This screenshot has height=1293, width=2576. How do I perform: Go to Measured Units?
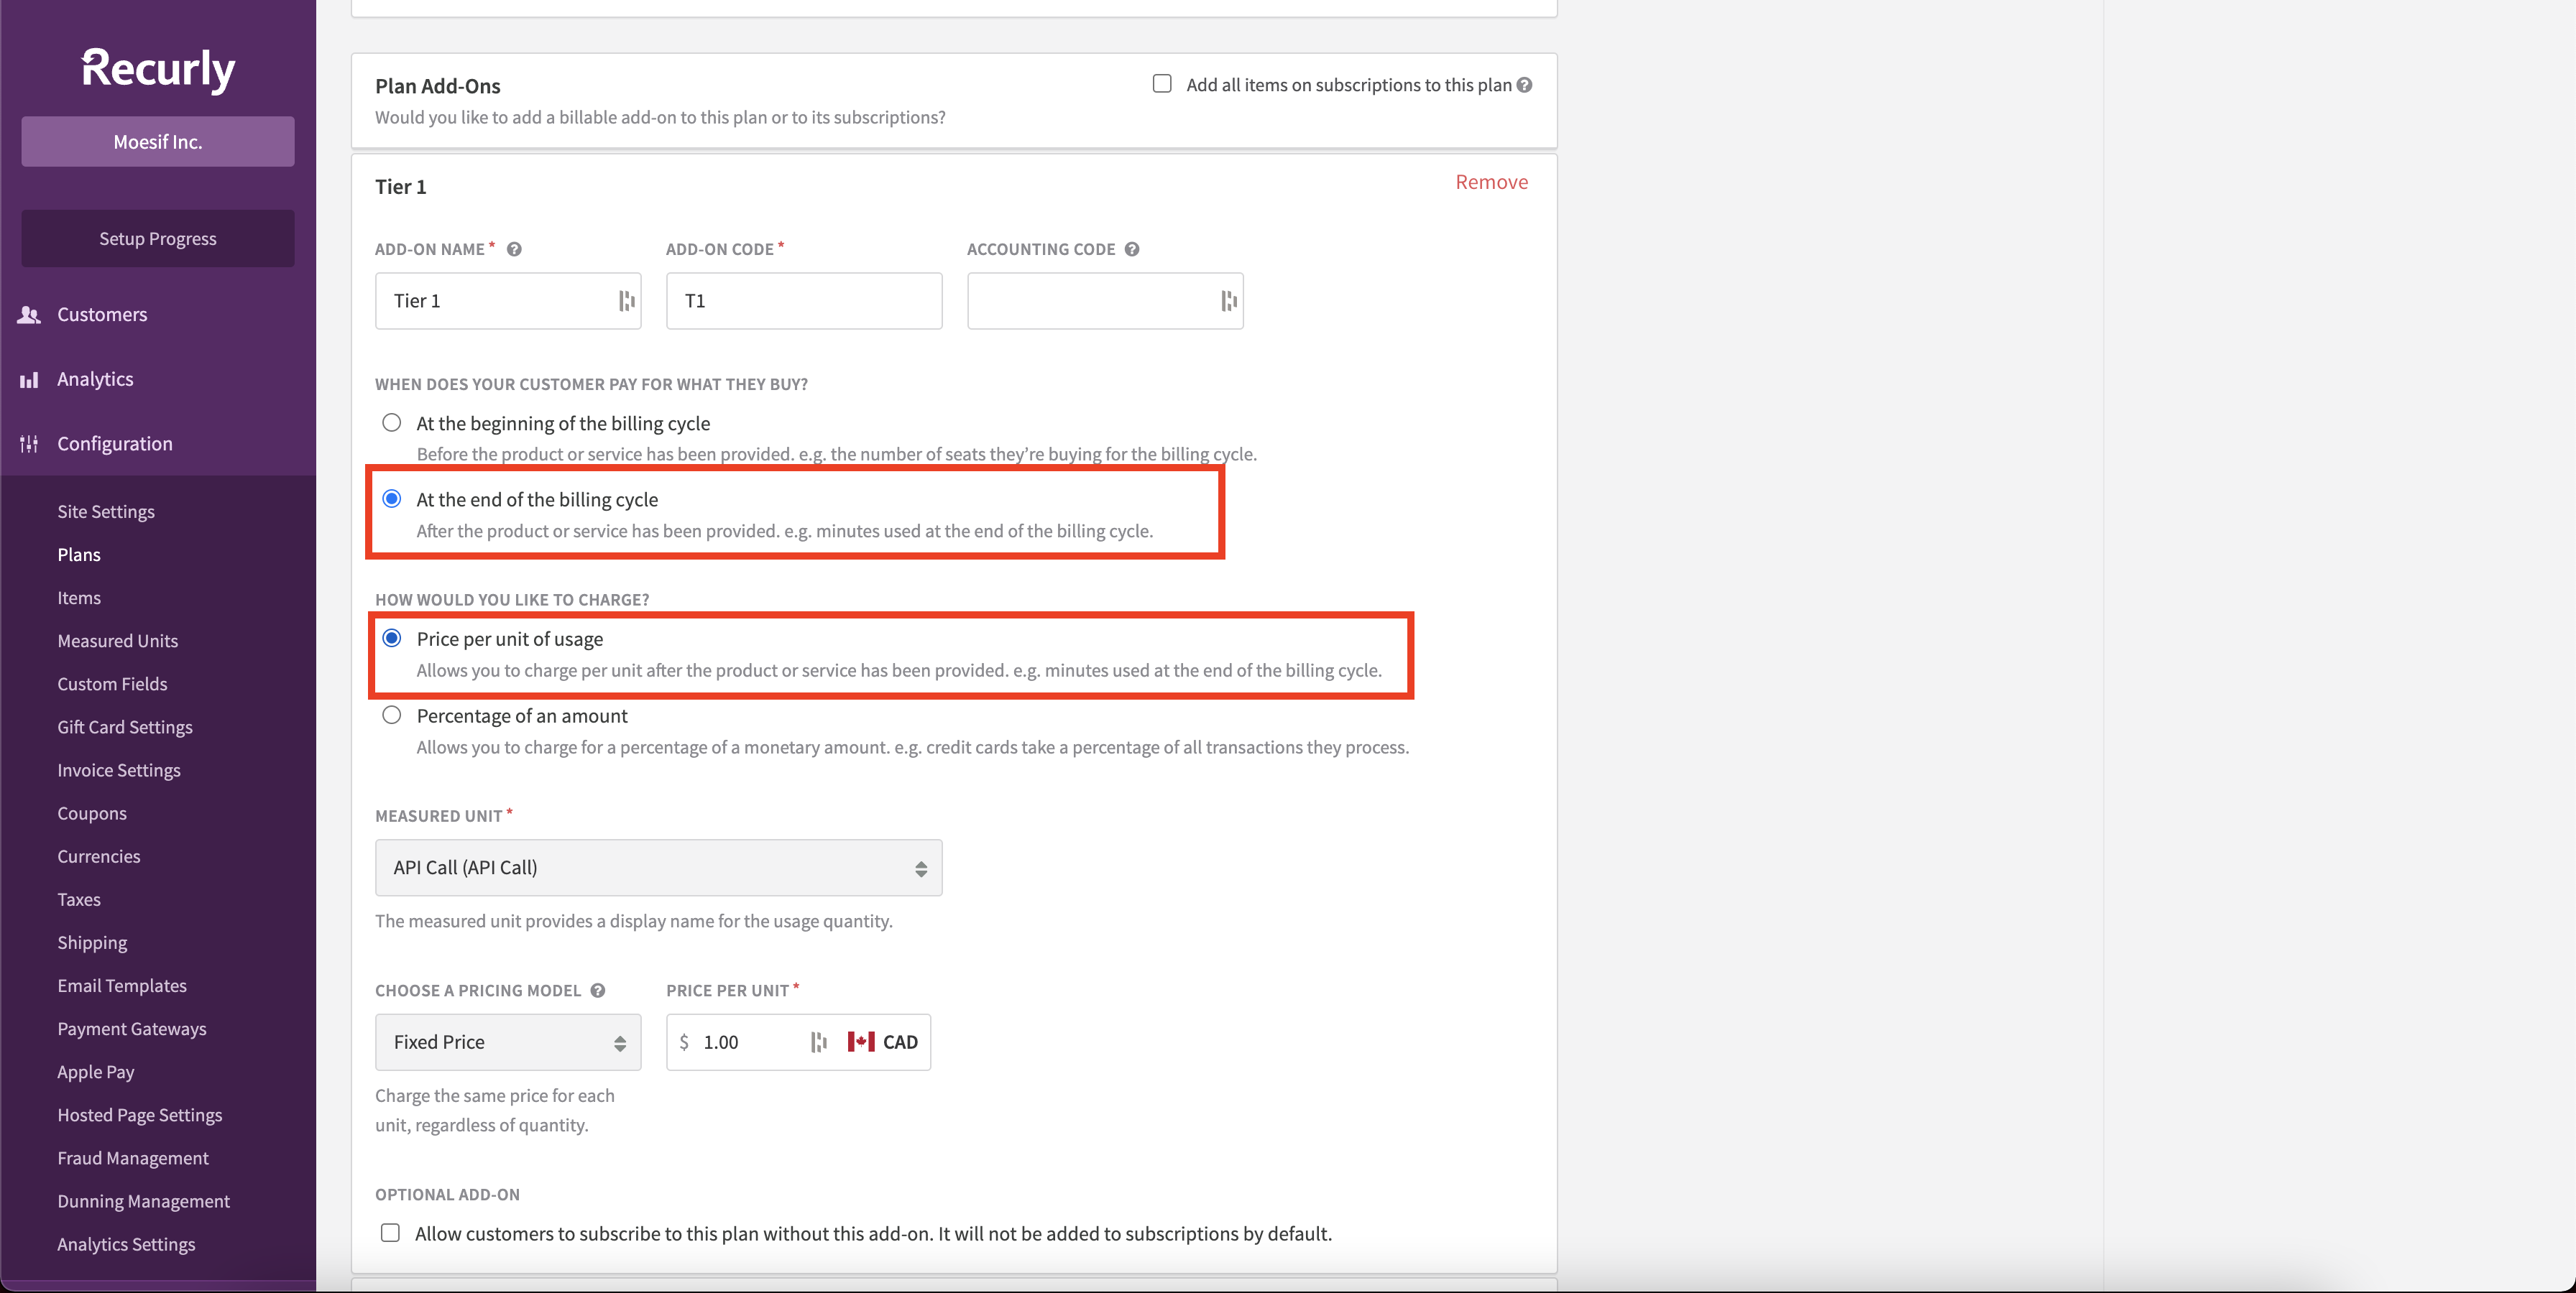(x=118, y=641)
